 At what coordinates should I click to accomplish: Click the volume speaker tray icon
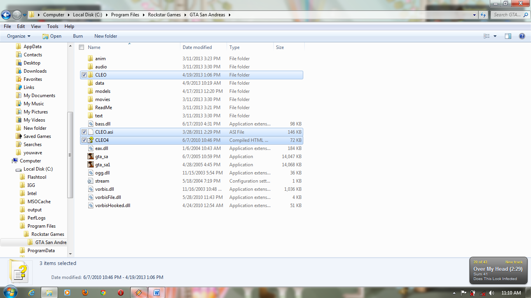pos(492,293)
